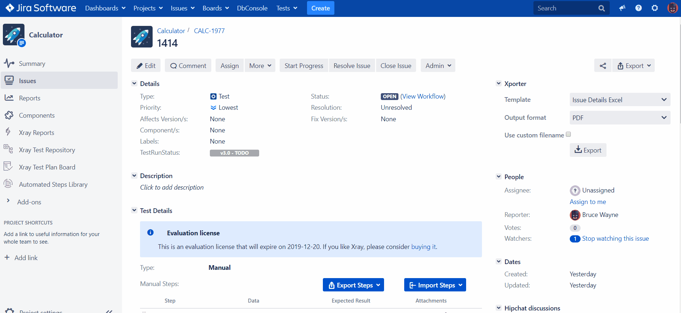Open Xray Test Repository in sidebar
This screenshot has width=681, height=313.
pyautogui.click(x=47, y=150)
